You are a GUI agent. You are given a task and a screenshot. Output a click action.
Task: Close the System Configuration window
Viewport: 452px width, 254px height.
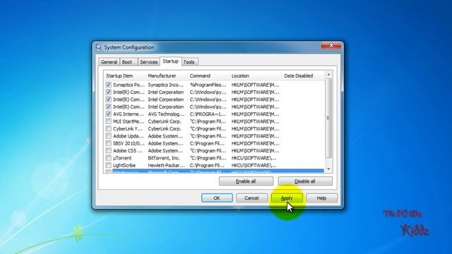pos(331,45)
